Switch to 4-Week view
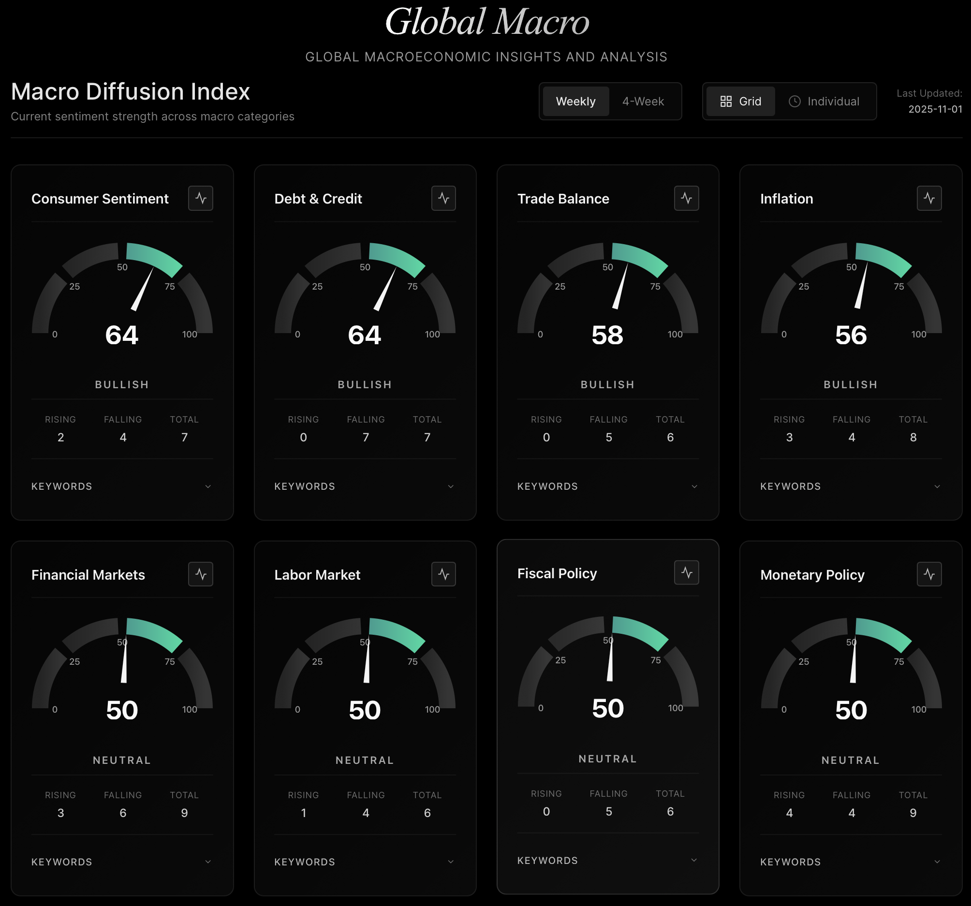Image resolution: width=971 pixels, height=906 pixels. pos(642,101)
